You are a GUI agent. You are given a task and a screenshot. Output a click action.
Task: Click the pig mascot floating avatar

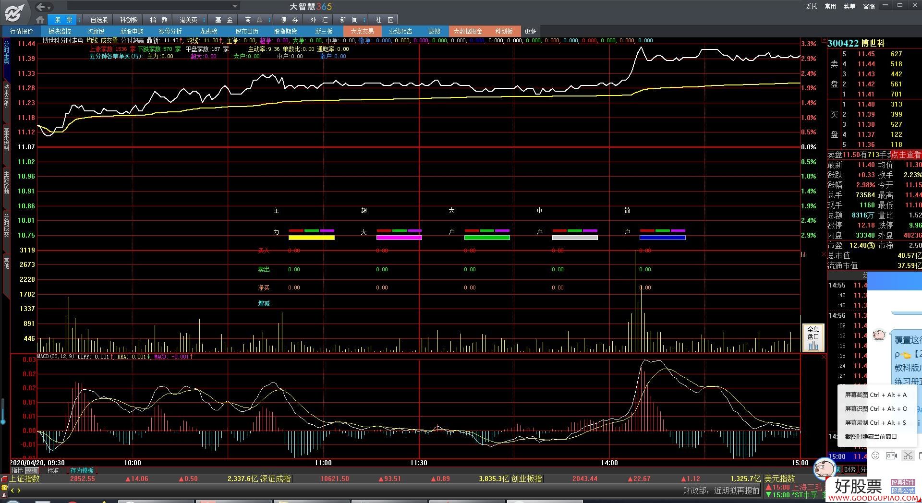[824, 467]
